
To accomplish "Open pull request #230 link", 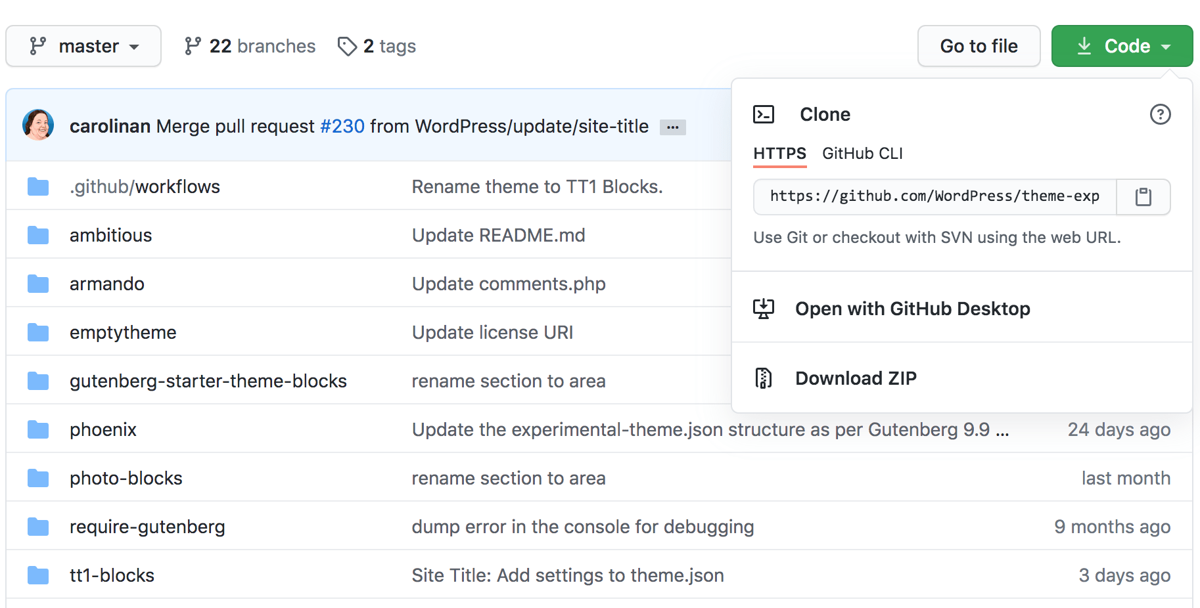I will pos(342,126).
